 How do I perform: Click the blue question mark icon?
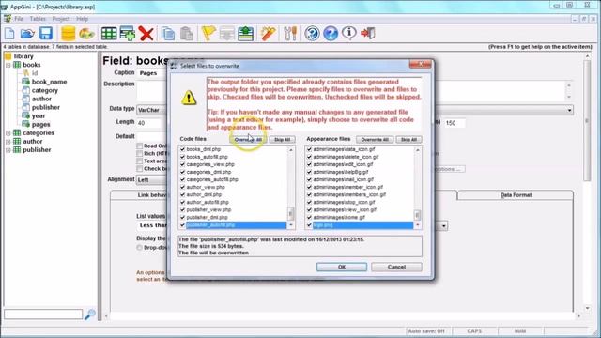click(331, 34)
